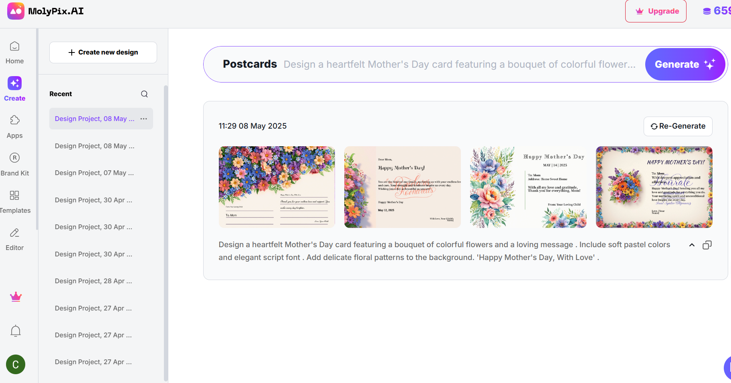Open the user avatar profile

(16, 365)
